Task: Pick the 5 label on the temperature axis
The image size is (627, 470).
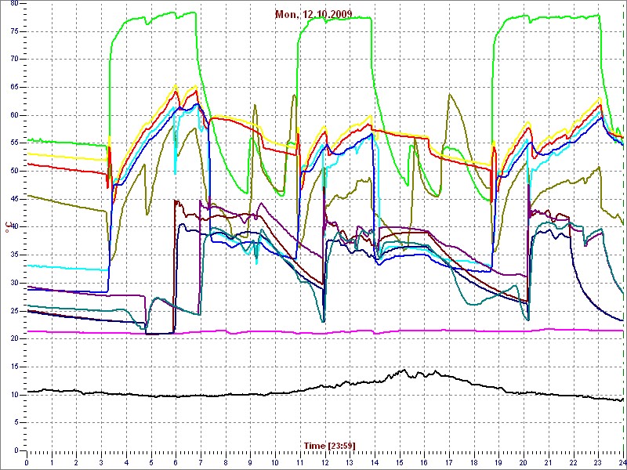Action: point(16,422)
